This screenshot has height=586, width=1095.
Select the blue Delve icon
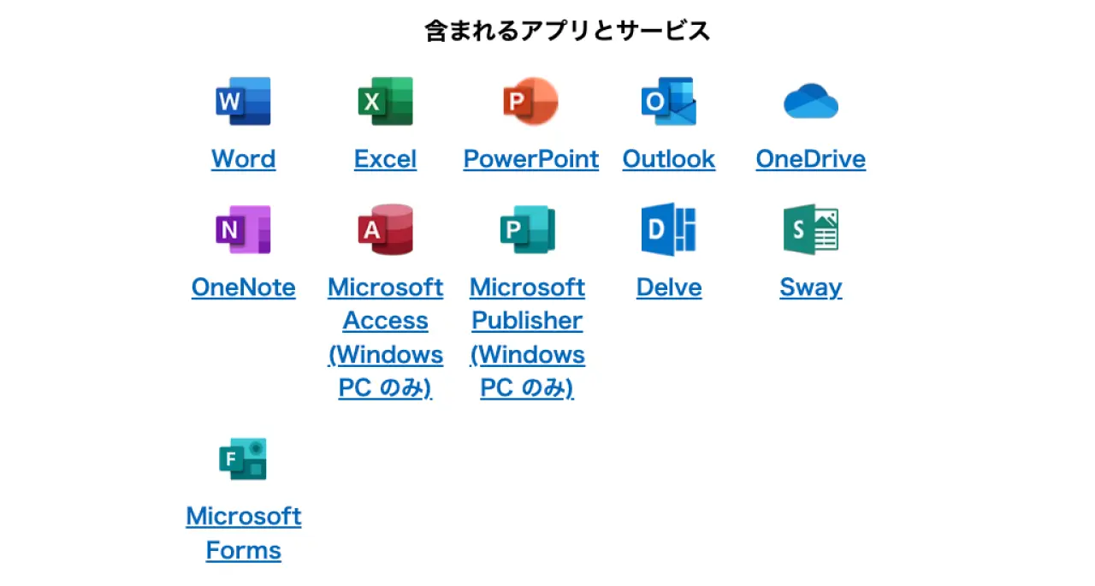coord(669,229)
